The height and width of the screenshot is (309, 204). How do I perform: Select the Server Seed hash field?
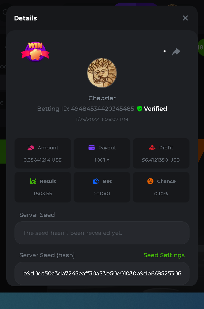(102, 273)
